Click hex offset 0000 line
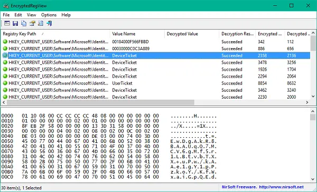This screenshot has height=192, width=317. coord(109,116)
